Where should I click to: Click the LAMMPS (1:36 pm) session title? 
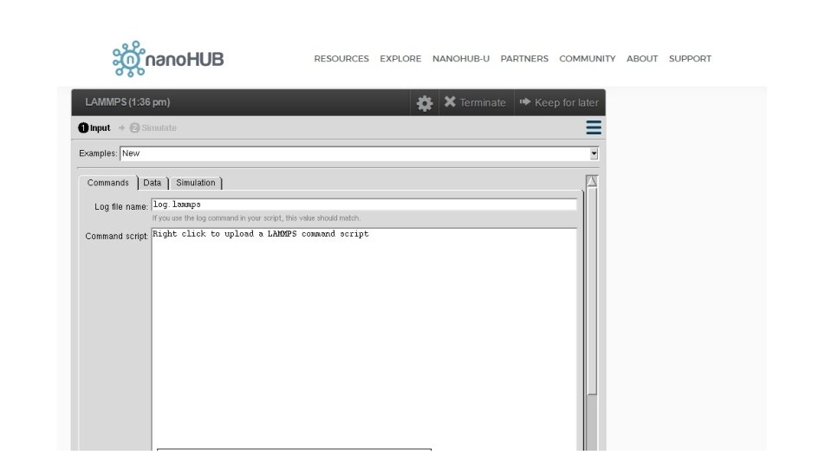click(127, 102)
